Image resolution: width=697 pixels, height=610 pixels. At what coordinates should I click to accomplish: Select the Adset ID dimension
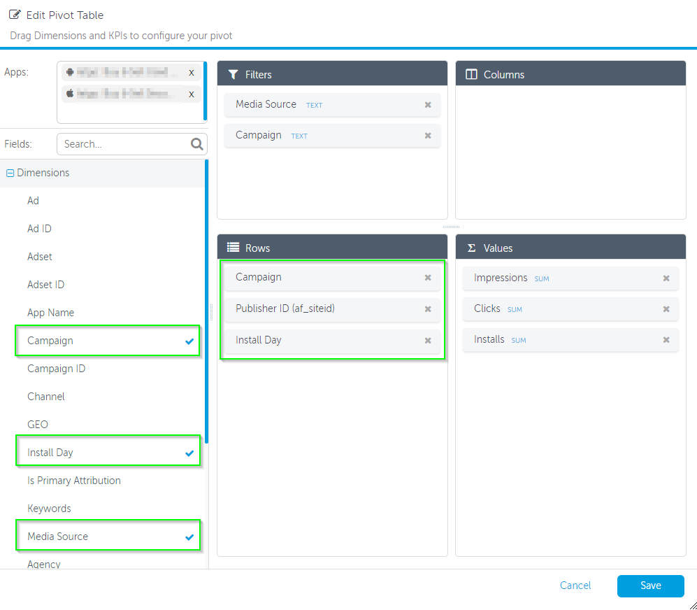click(45, 285)
